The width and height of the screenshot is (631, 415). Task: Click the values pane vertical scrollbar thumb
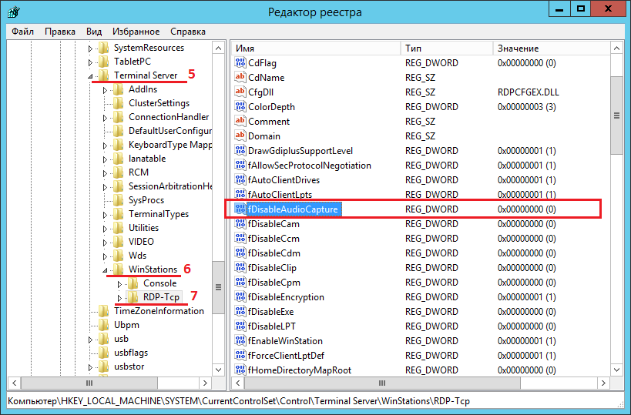click(616, 115)
